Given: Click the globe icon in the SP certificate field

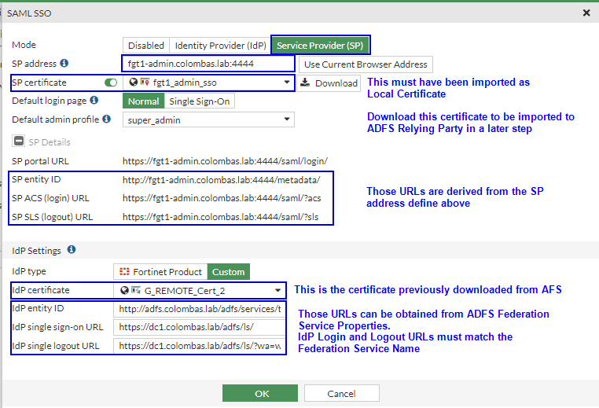Looking at the screenshot, I should click(133, 82).
